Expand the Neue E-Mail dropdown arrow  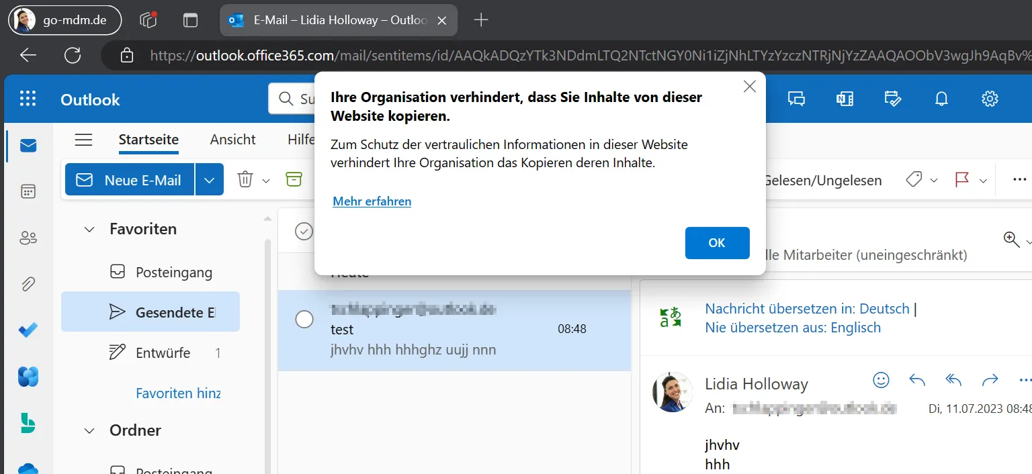pos(210,180)
